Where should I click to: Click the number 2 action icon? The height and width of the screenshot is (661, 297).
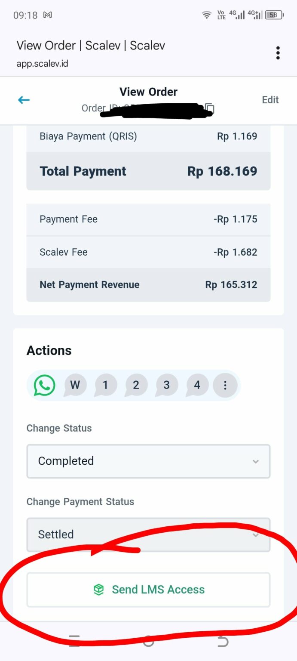point(136,385)
